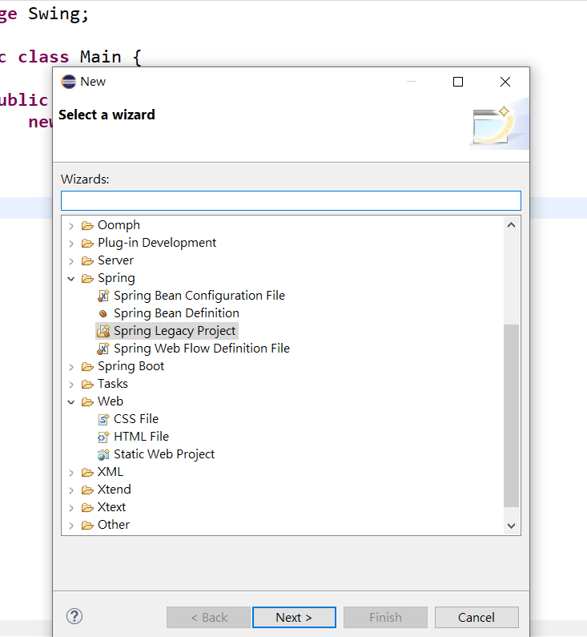Click the Spring Bean Definition bean icon
This screenshot has width=587, height=637.
(103, 313)
